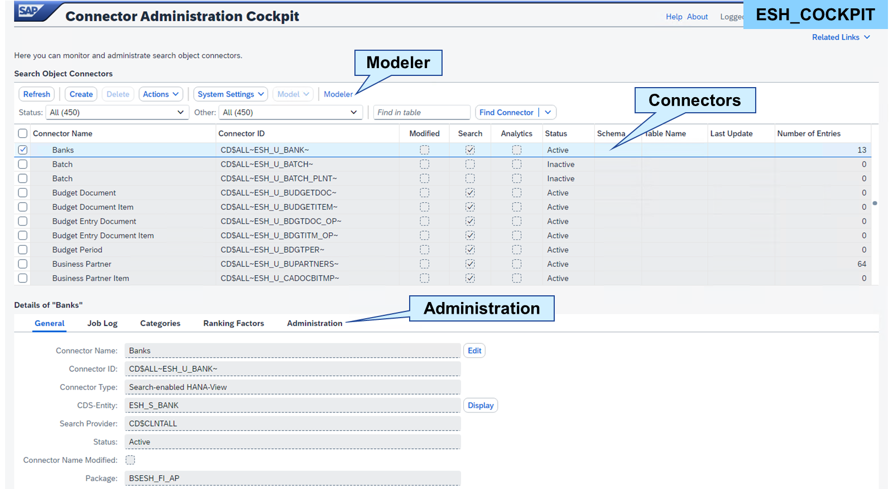Image resolution: width=893 pixels, height=489 pixels.
Task: Click the CD$ALL~ESH_U_BDGTPER~ connector ID cell
Action: click(272, 250)
